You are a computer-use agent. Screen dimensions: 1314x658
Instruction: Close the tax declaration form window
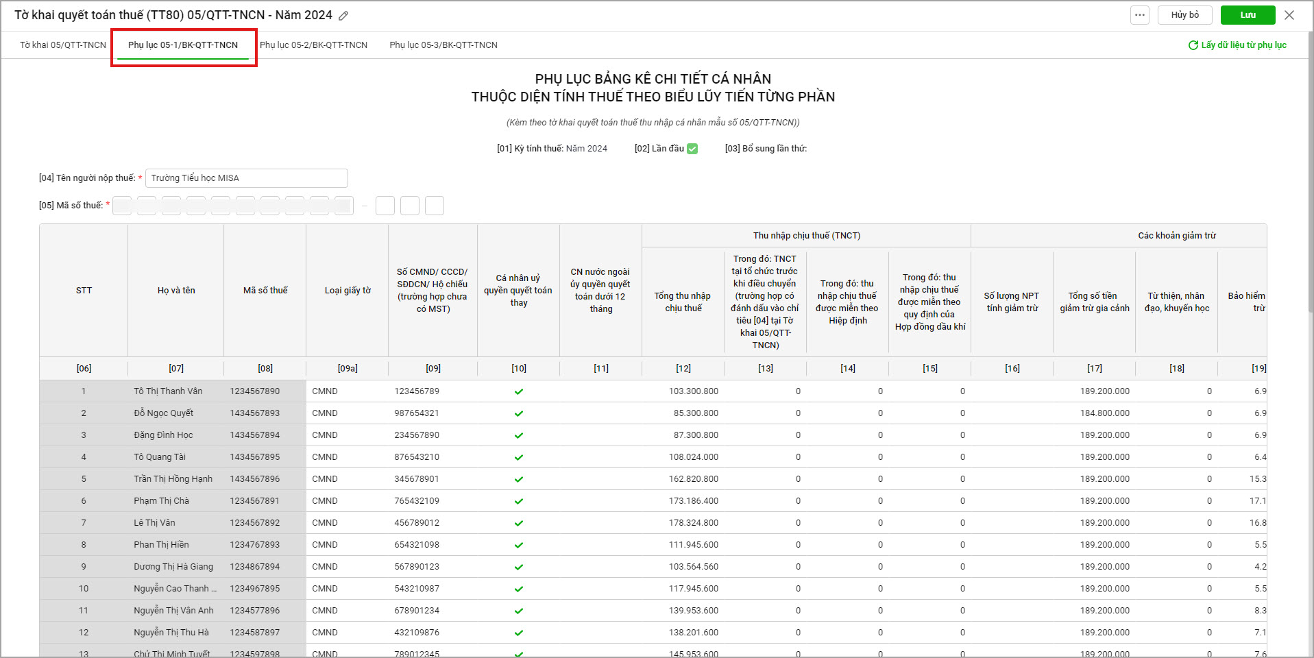click(x=1289, y=15)
